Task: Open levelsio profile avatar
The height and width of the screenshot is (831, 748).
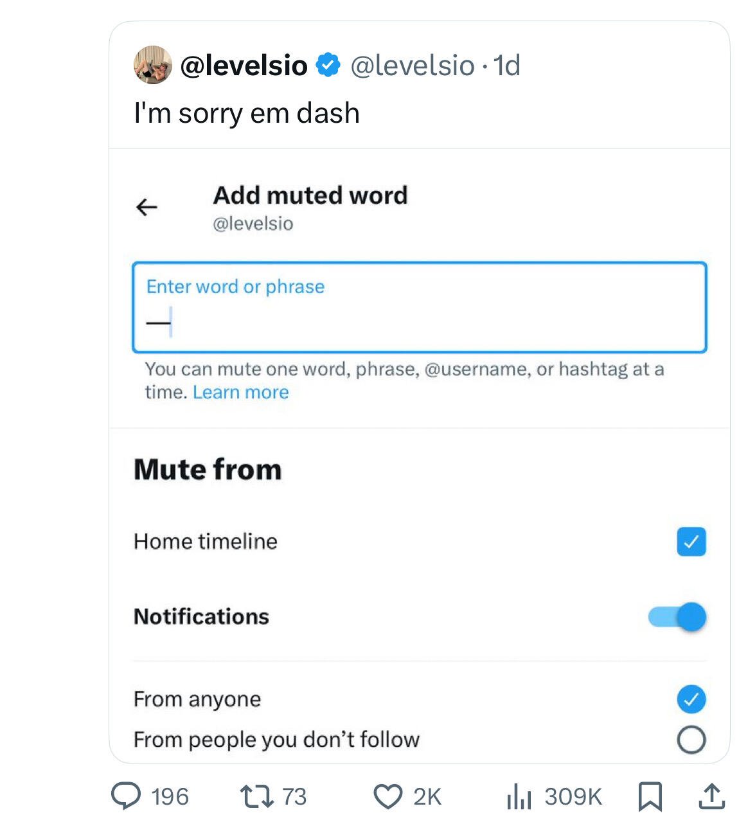Action: coord(152,65)
